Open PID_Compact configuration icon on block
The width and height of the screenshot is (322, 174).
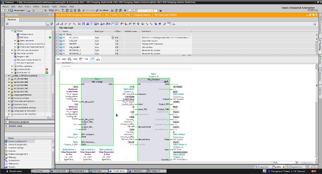pyautogui.click(x=165, y=81)
